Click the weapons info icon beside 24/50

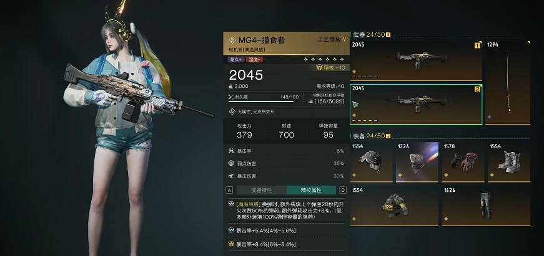coord(388,35)
